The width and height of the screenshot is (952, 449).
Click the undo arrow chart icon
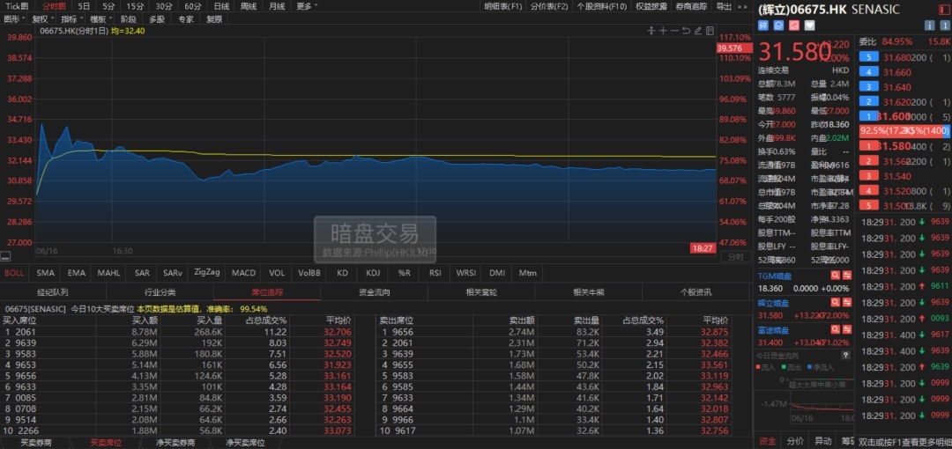click(686, 31)
